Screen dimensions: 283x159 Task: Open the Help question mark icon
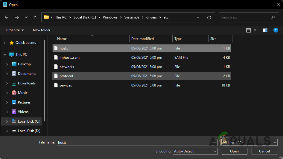pos(276,30)
